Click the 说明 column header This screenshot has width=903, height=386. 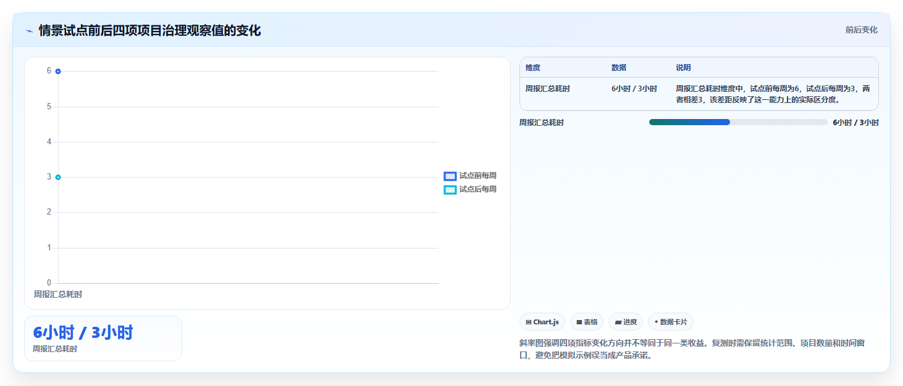pos(683,68)
